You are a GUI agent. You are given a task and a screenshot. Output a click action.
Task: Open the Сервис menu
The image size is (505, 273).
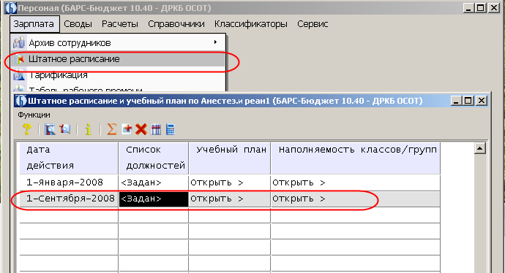(x=313, y=24)
